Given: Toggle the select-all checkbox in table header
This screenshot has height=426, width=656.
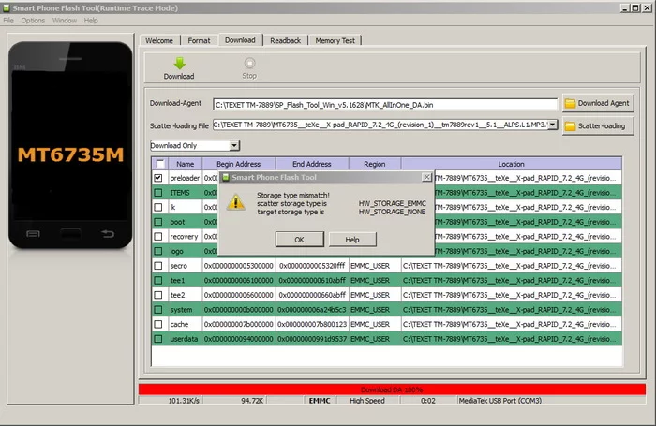Looking at the screenshot, I should (x=160, y=164).
